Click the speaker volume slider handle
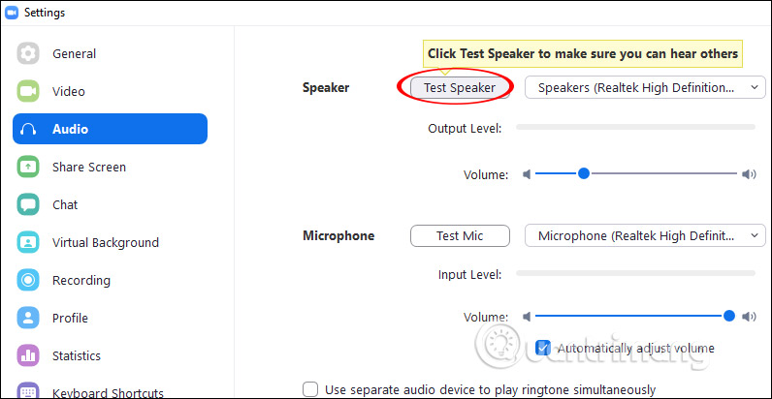 tap(584, 174)
